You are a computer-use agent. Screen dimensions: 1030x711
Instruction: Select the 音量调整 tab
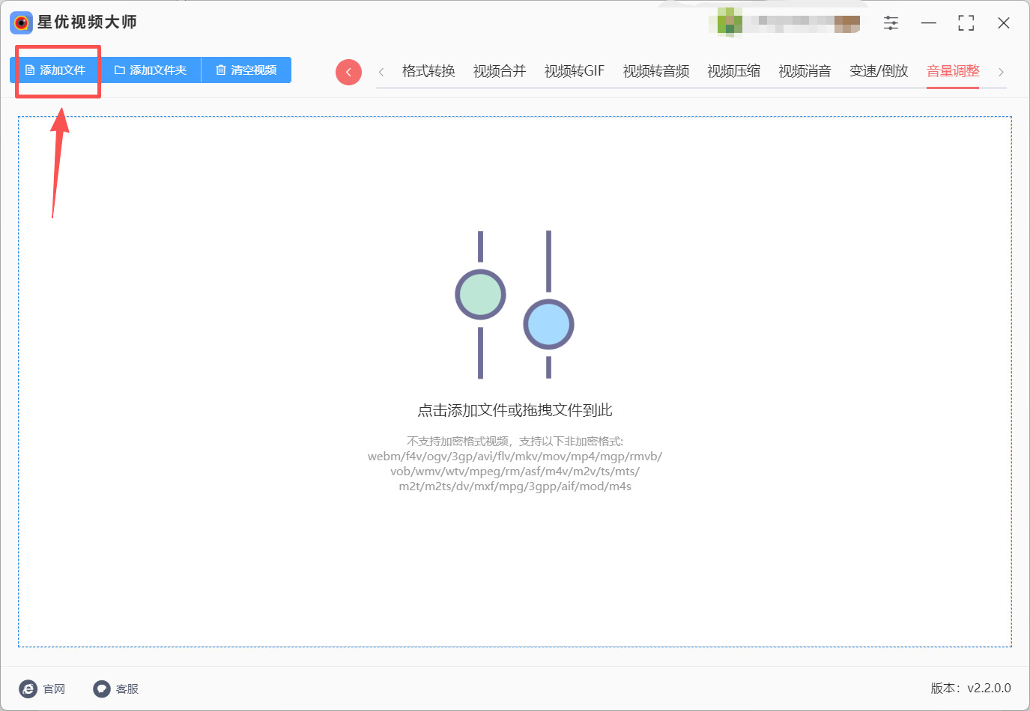[953, 71]
